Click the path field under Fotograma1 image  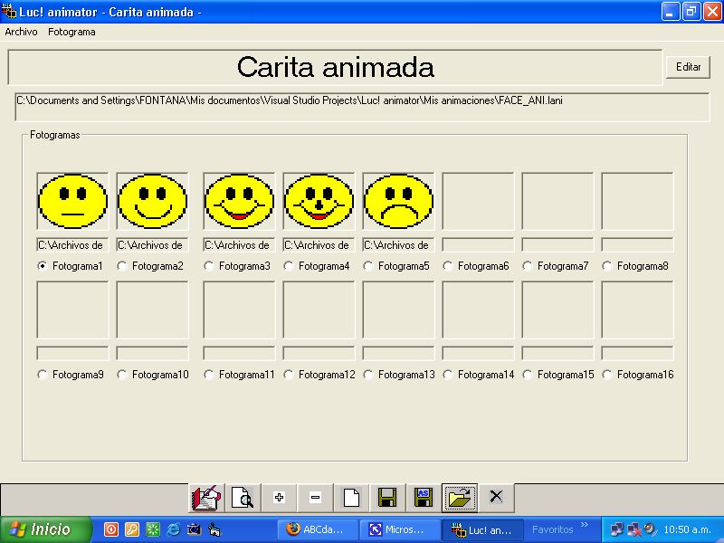[72, 244]
